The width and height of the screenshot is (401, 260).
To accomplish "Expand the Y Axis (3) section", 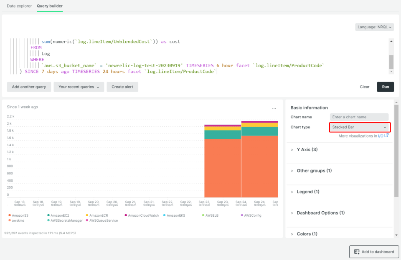I will click(307, 149).
